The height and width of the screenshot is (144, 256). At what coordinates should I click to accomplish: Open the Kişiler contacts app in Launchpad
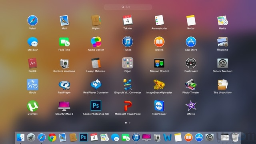pos(96,20)
